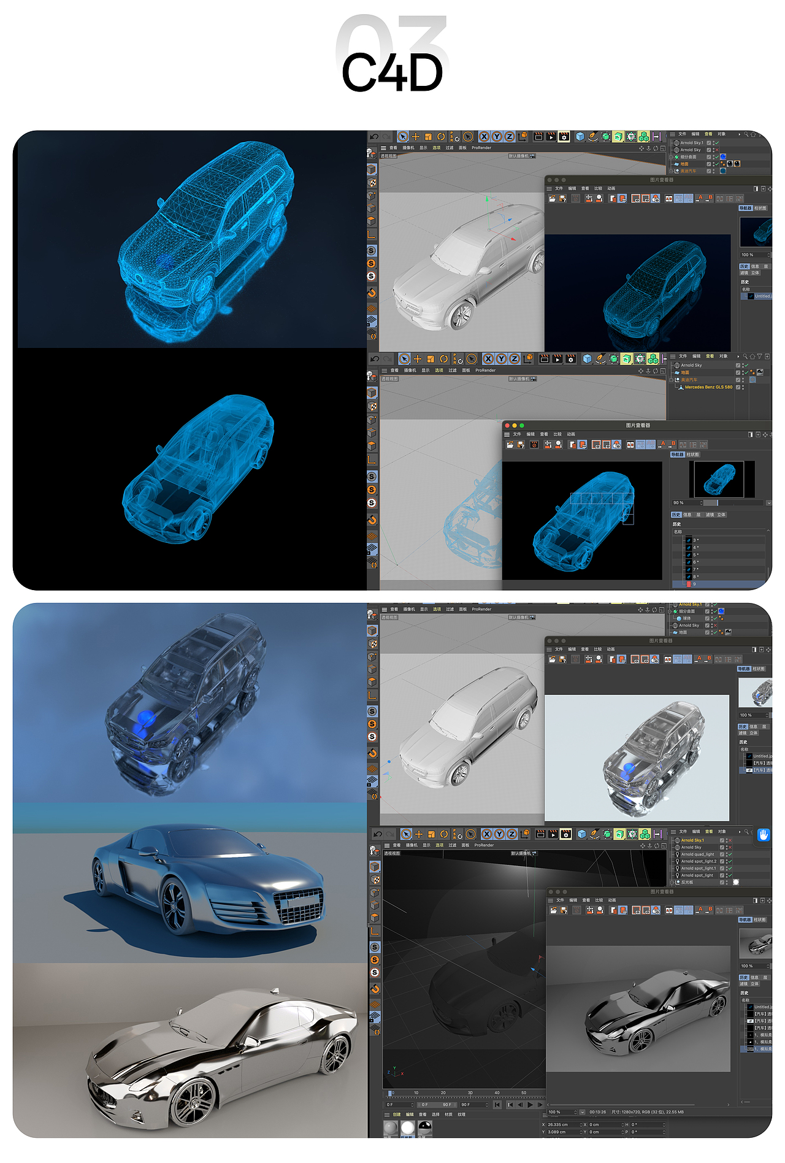Toggle green check of Arnold quad_light
This screenshot has width=785, height=1163.
(x=729, y=854)
